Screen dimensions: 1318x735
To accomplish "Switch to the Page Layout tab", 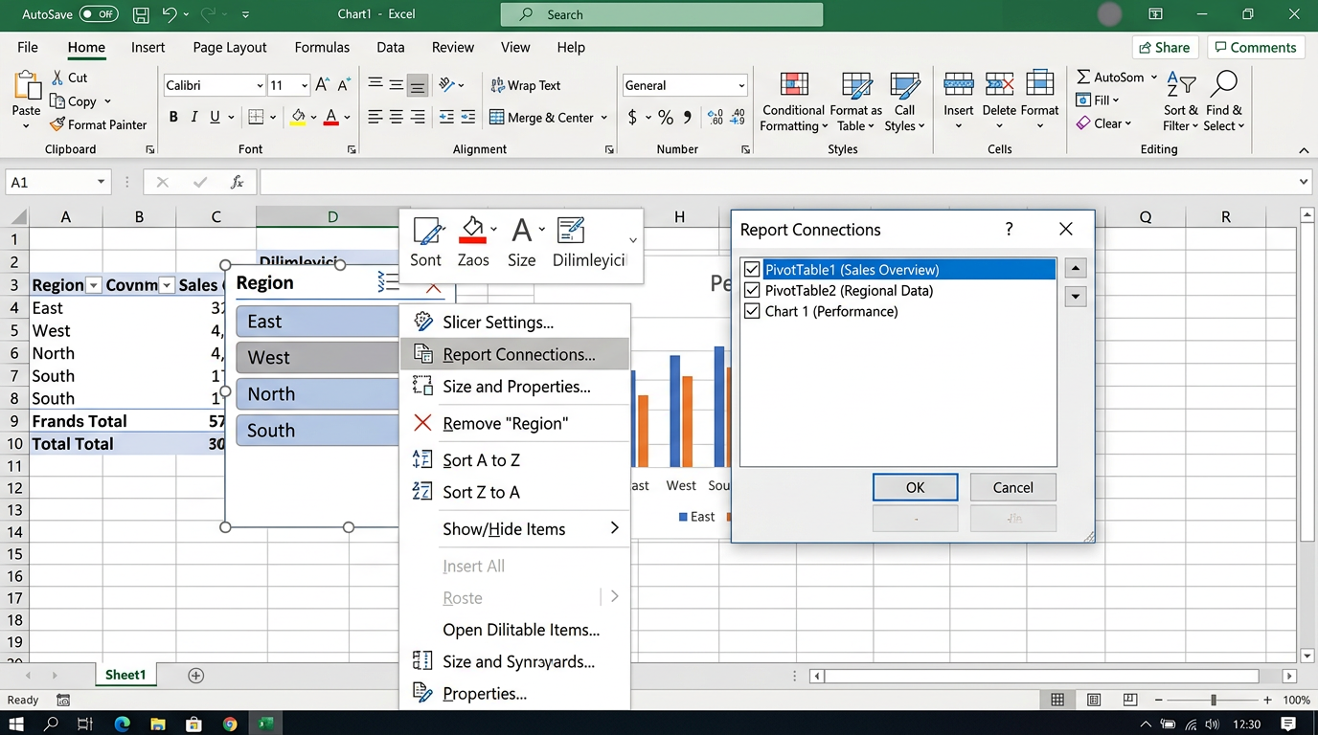I will pos(229,47).
